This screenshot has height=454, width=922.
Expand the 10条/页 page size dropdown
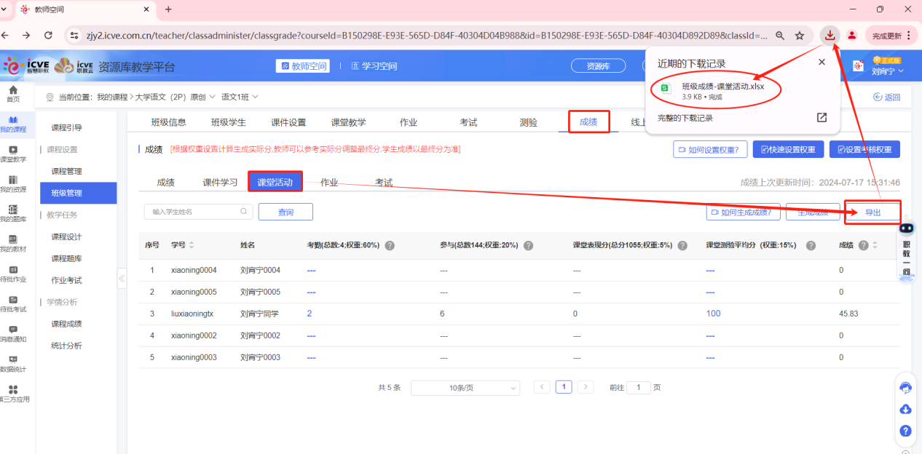(x=465, y=388)
